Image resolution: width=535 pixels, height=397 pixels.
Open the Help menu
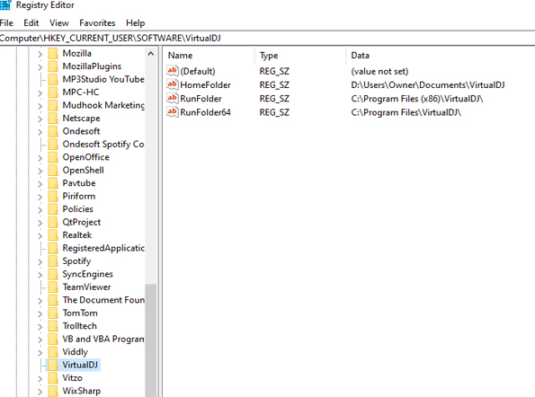(136, 23)
